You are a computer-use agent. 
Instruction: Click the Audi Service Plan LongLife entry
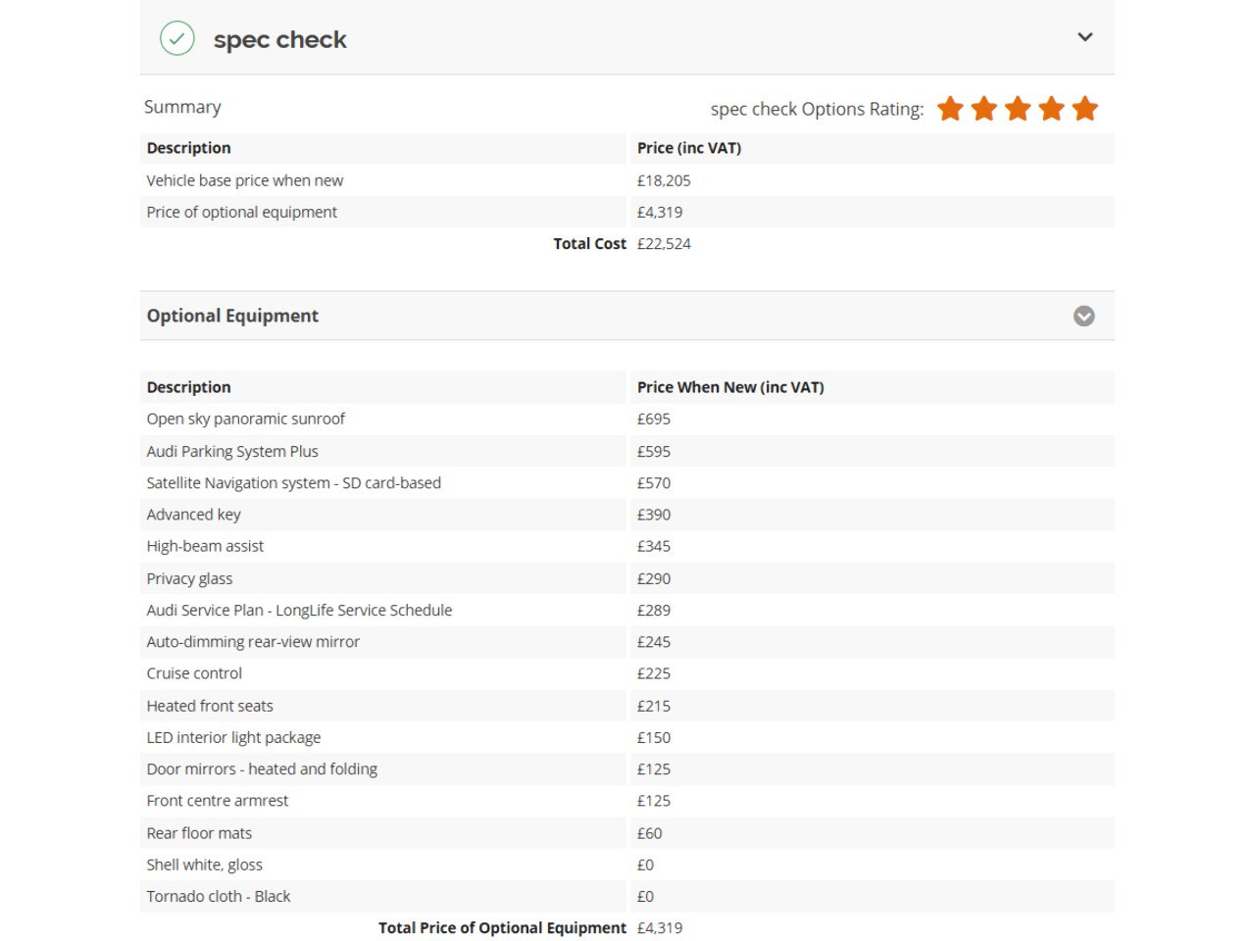pos(299,610)
